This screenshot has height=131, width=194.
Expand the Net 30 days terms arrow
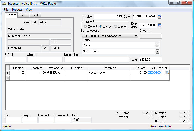point(157,51)
